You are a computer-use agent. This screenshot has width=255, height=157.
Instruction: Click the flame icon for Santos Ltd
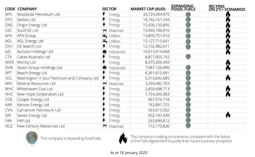228,20
